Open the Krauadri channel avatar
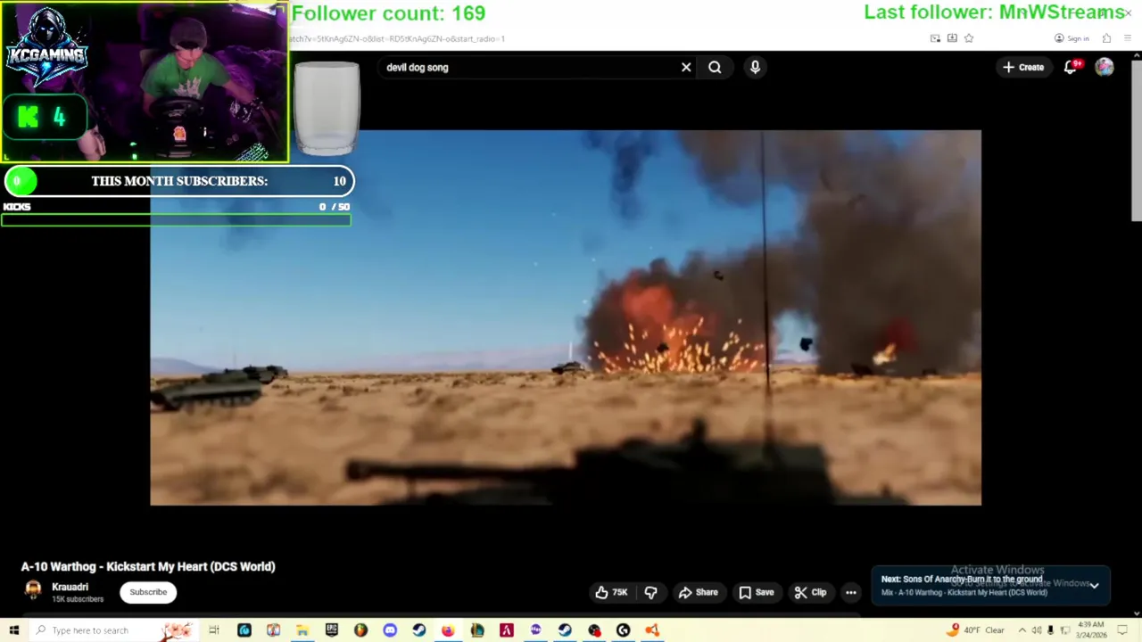The image size is (1142, 642). (33, 590)
